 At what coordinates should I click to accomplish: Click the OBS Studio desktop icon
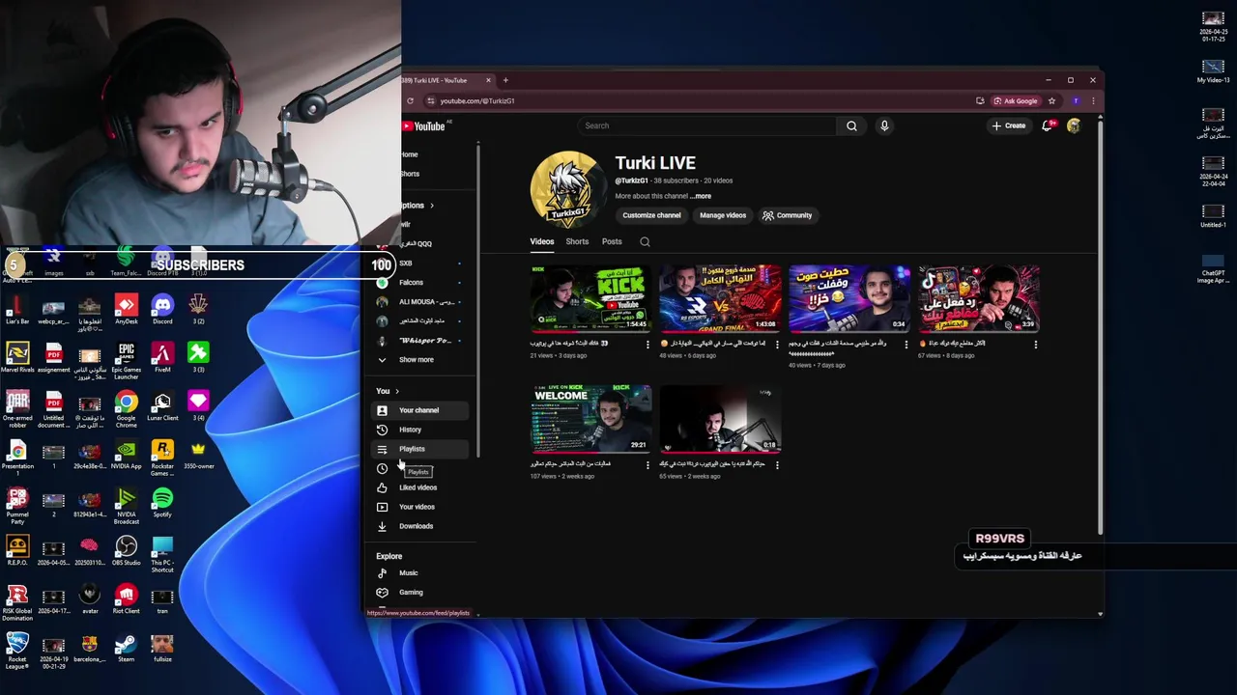(126, 551)
